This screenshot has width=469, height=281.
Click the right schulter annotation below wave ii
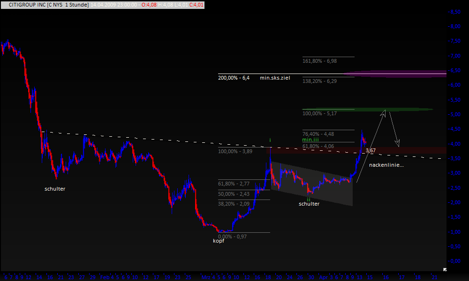tap(309, 204)
